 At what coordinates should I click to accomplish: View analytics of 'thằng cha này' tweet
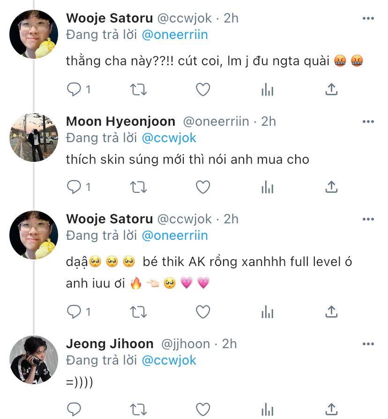267,89
